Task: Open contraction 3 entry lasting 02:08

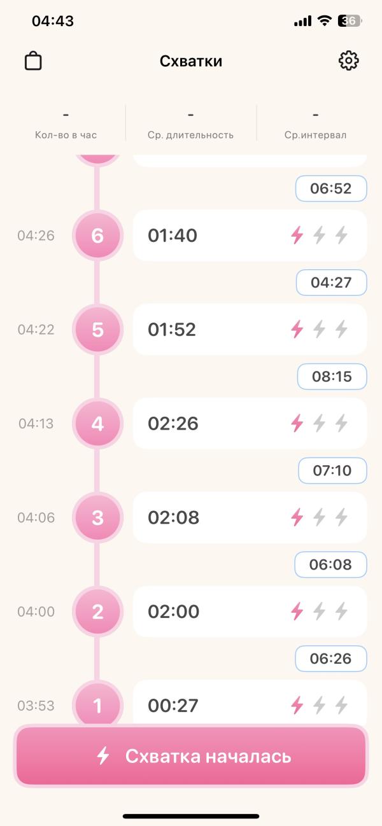Action: point(250,517)
